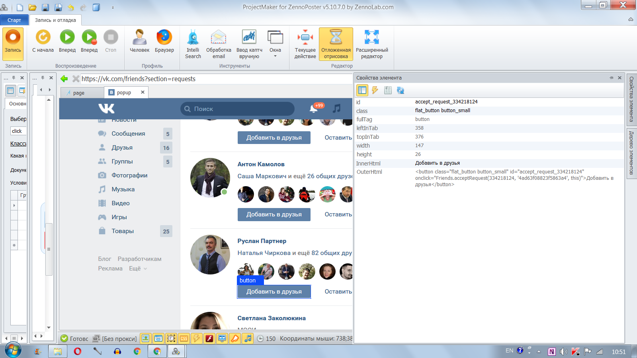Image resolution: width=637 pixels, height=358 pixels.
Task: Switch to the Старт ribbon tab
Action: [x=14, y=20]
